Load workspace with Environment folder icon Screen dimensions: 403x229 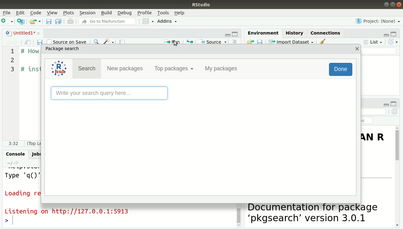coord(250,42)
